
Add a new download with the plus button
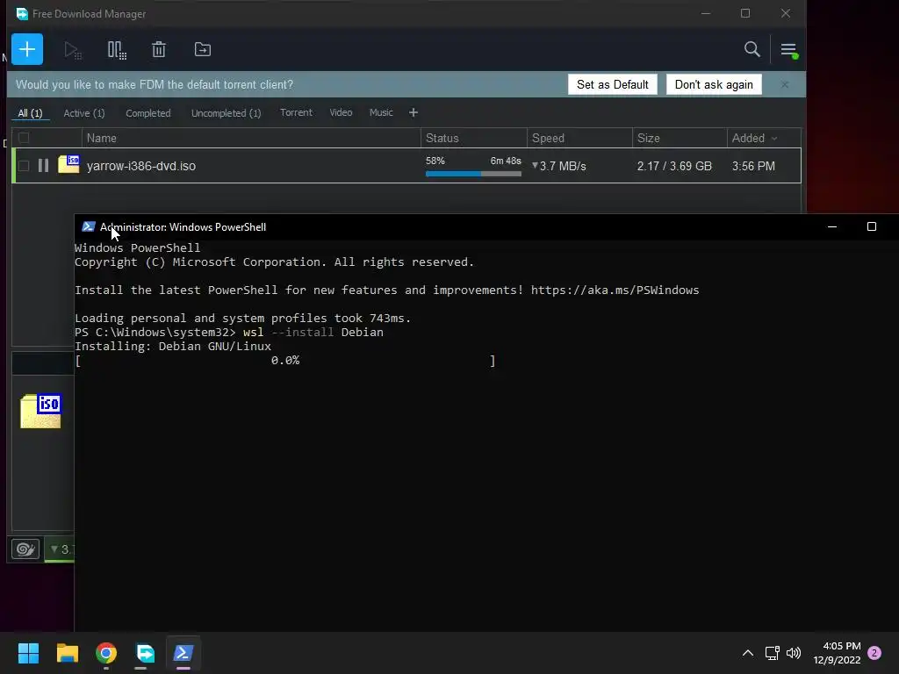pyautogui.click(x=27, y=49)
